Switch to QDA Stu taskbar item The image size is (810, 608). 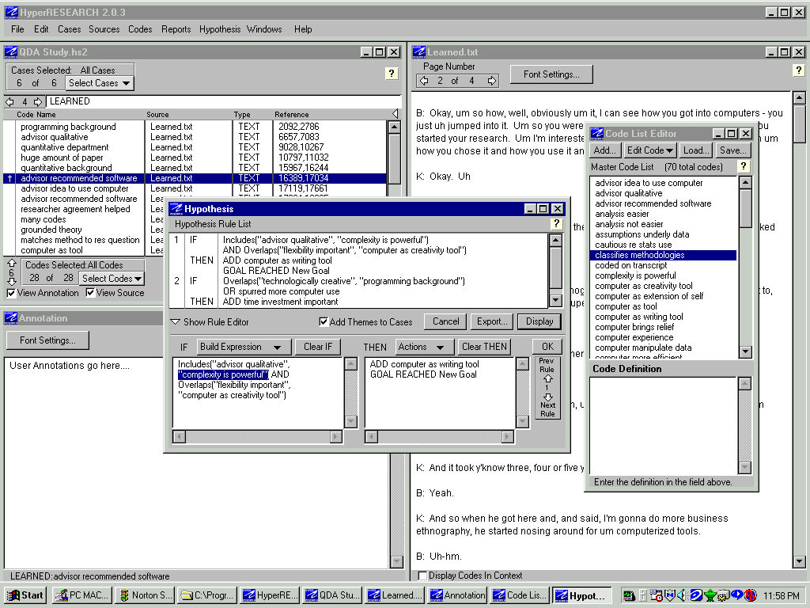[x=333, y=595]
